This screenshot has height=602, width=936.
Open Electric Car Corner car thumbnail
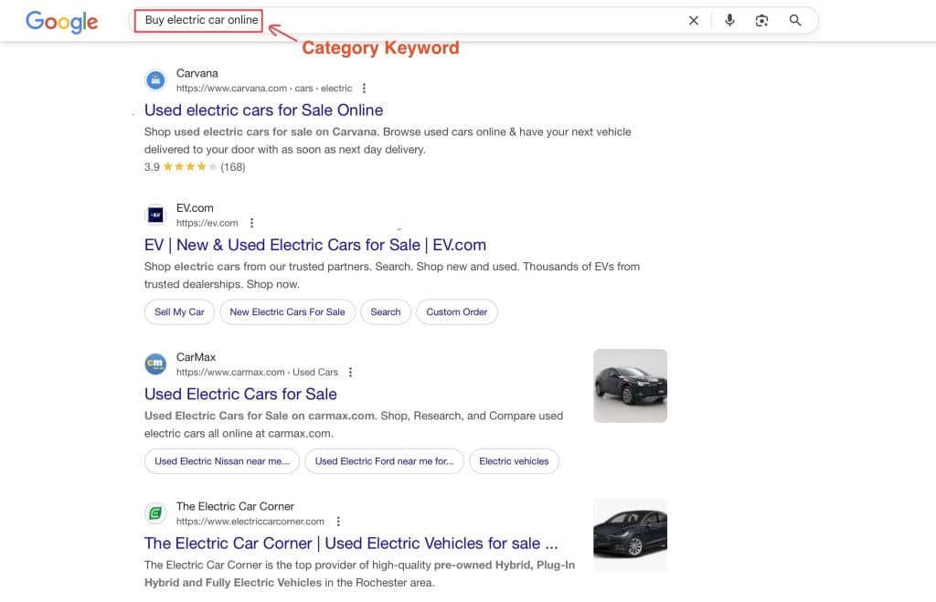pos(631,535)
